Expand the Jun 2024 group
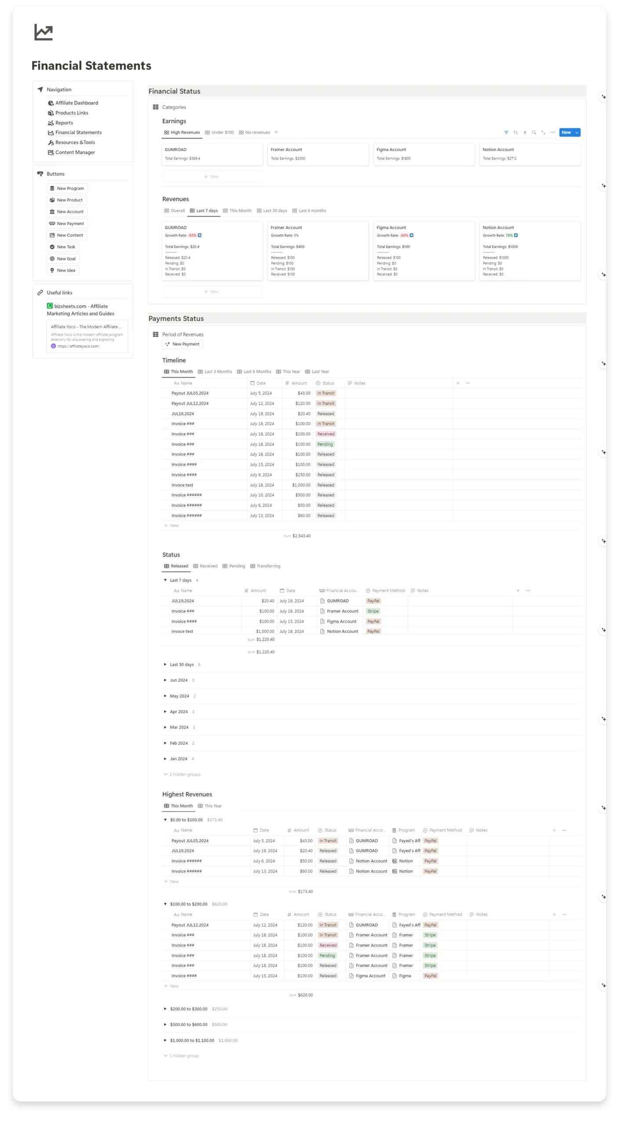 tap(165, 680)
